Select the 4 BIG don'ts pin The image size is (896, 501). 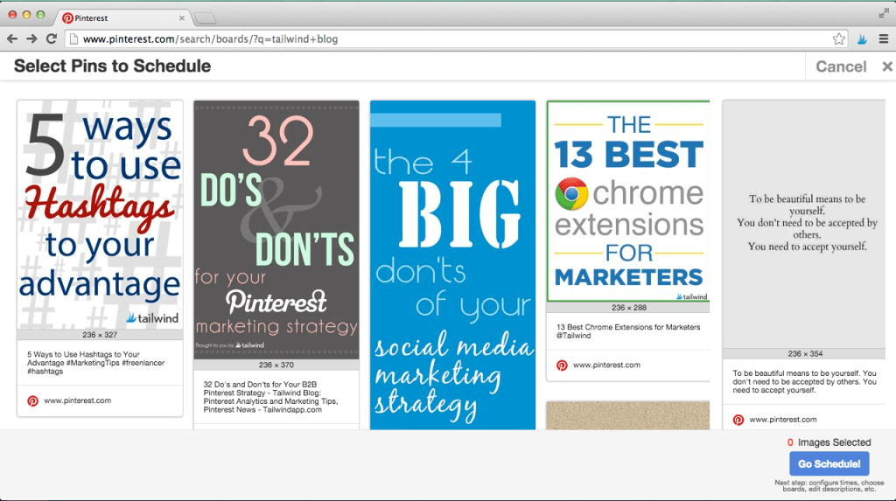point(452,265)
